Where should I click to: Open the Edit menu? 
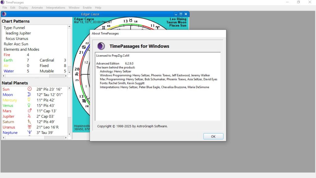coord(13,8)
